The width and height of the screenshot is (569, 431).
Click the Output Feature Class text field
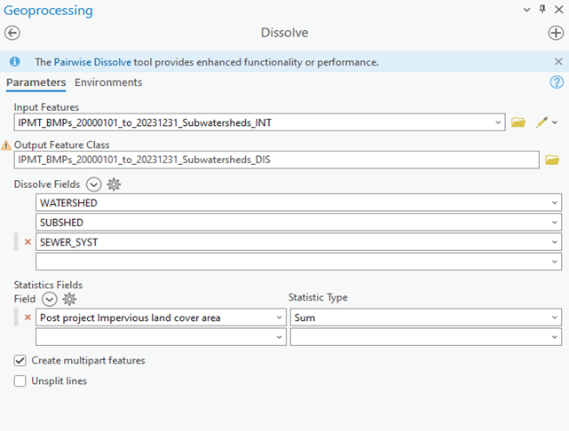coord(275,160)
